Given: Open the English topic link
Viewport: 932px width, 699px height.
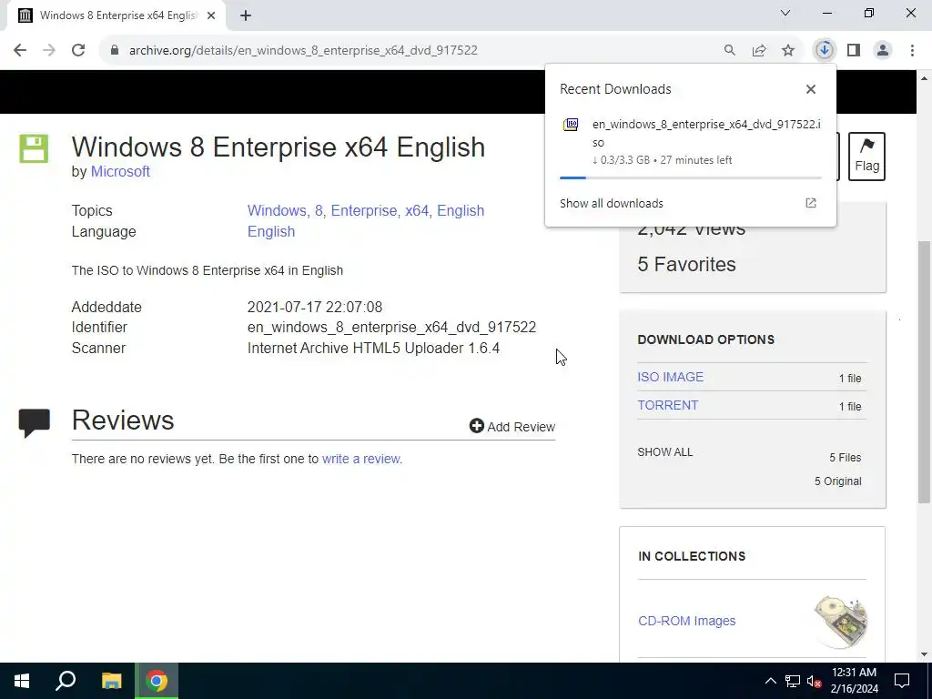Looking at the screenshot, I should click(x=461, y=211).
